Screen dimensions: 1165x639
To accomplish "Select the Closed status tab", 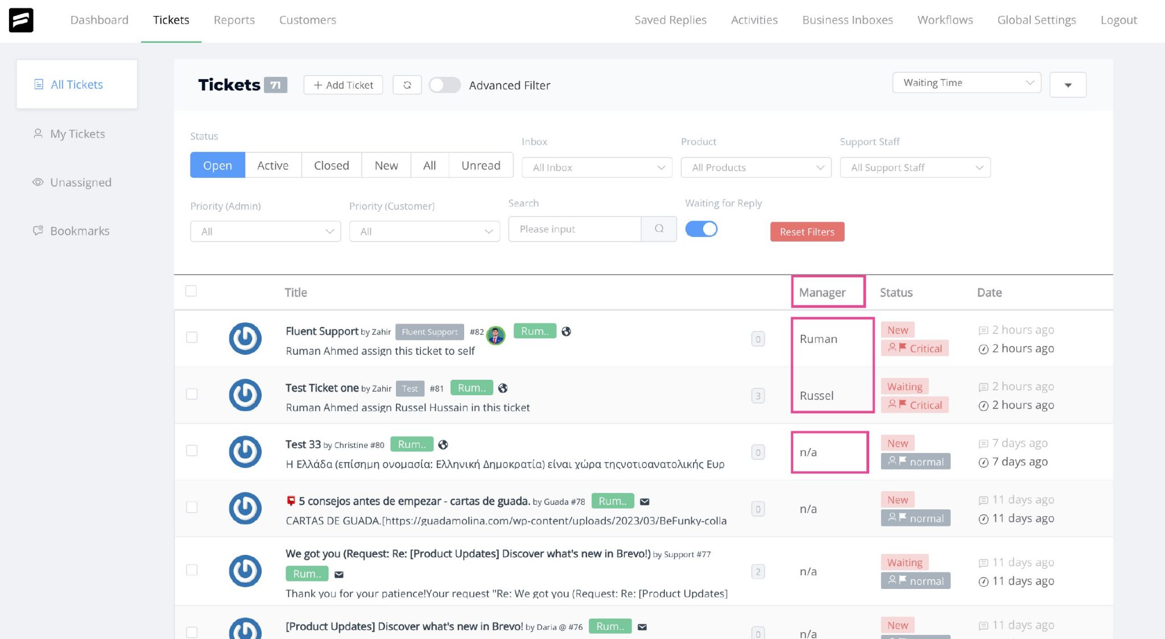I will coord(331,165).
